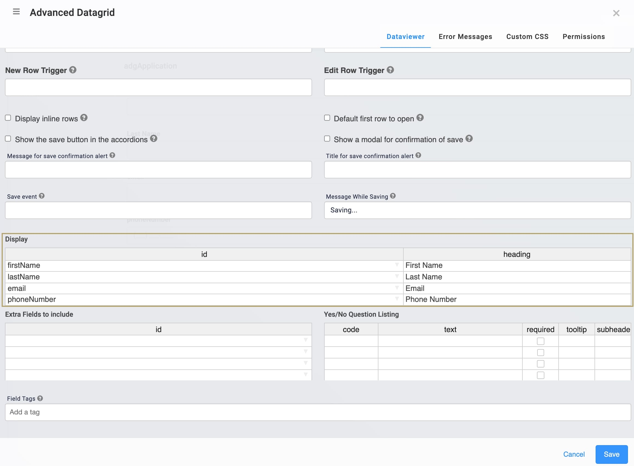The image size is (634, 466).
Task: Click the code column header in Yes/No listing
Action: coord(351,329)
